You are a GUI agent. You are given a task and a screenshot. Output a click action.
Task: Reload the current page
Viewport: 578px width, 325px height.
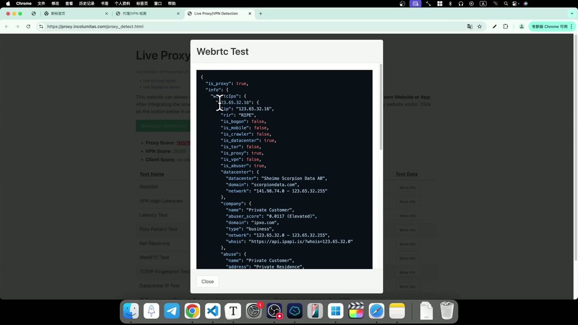(28, 26)
